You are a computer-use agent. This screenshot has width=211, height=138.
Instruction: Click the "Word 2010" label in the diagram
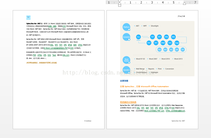pyautogui.click(x=166, y=59)
